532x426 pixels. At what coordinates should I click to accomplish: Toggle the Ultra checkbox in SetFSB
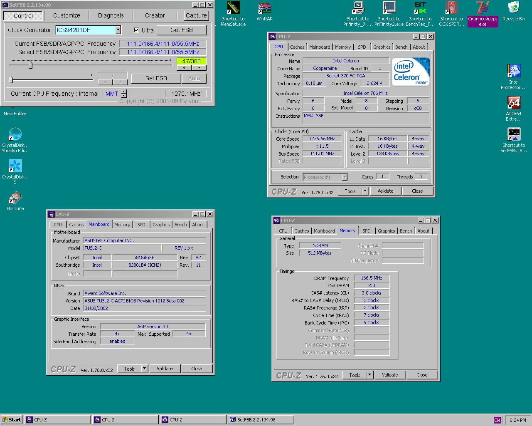point(136,30)
